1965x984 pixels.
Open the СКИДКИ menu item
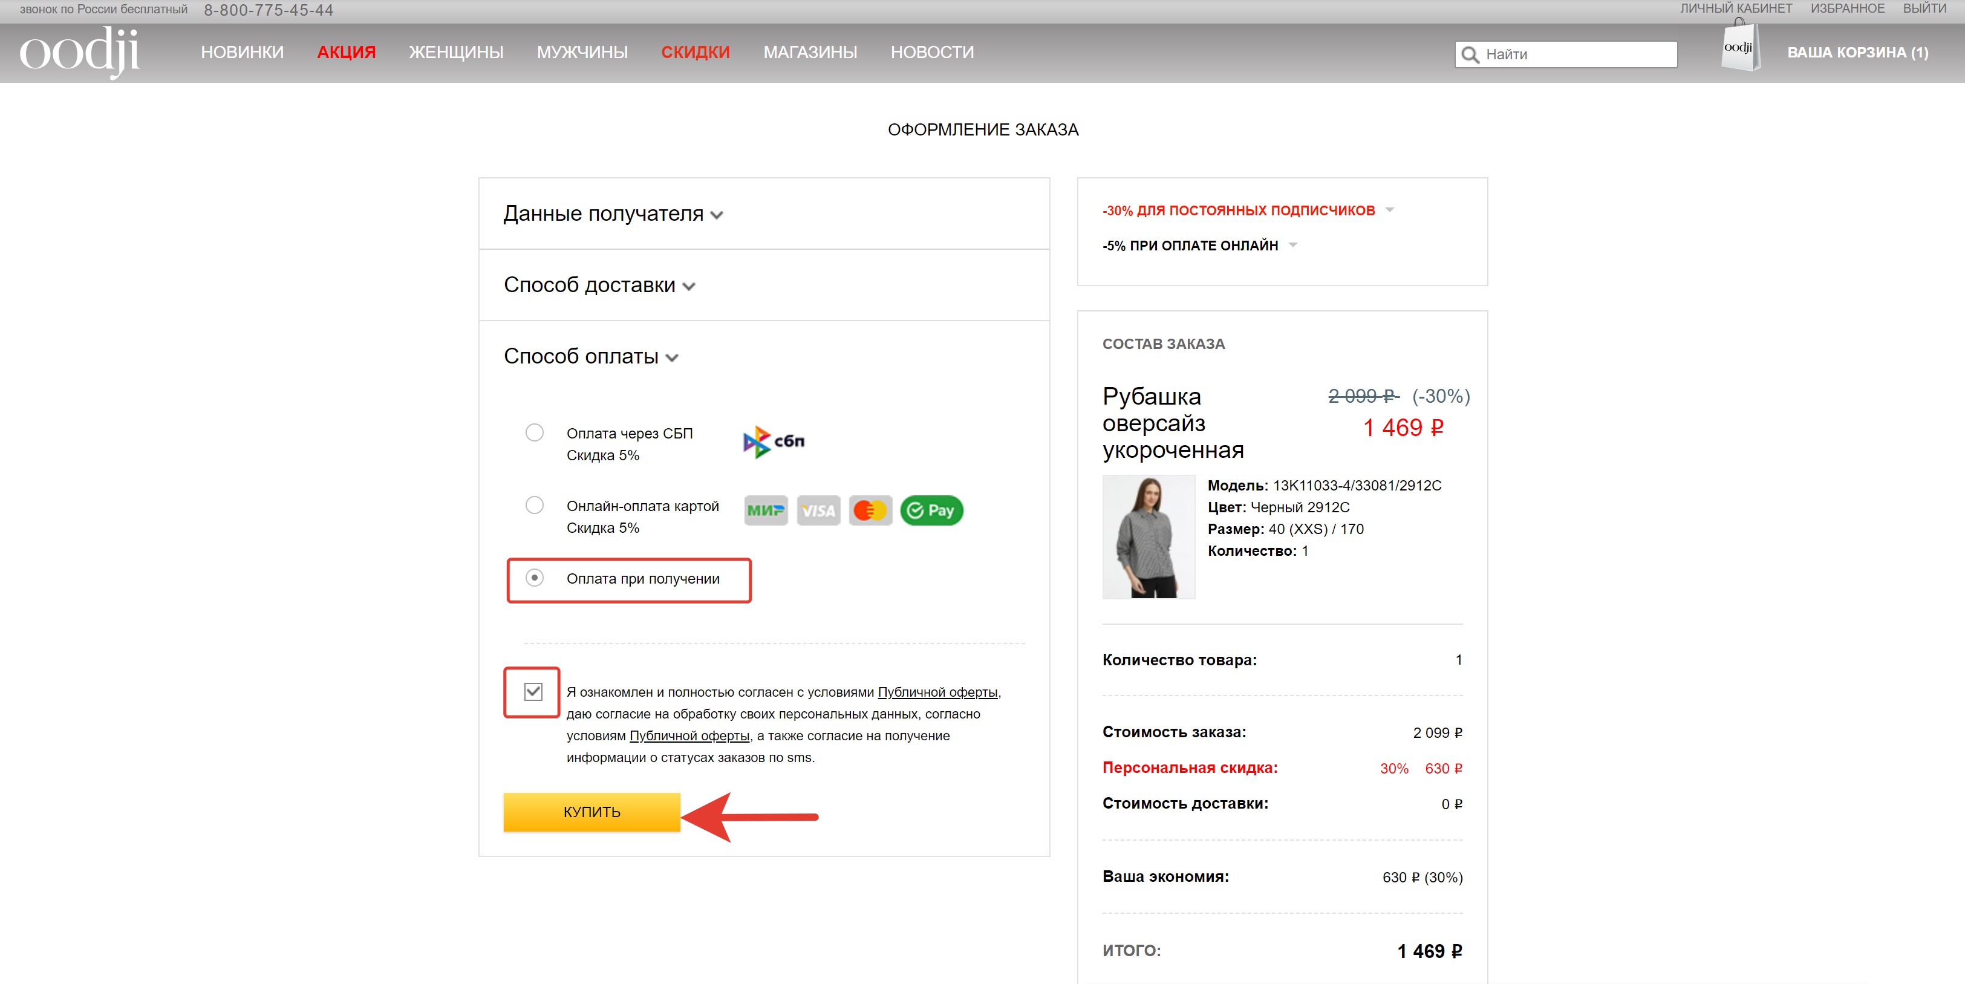(x=695, y=52)
